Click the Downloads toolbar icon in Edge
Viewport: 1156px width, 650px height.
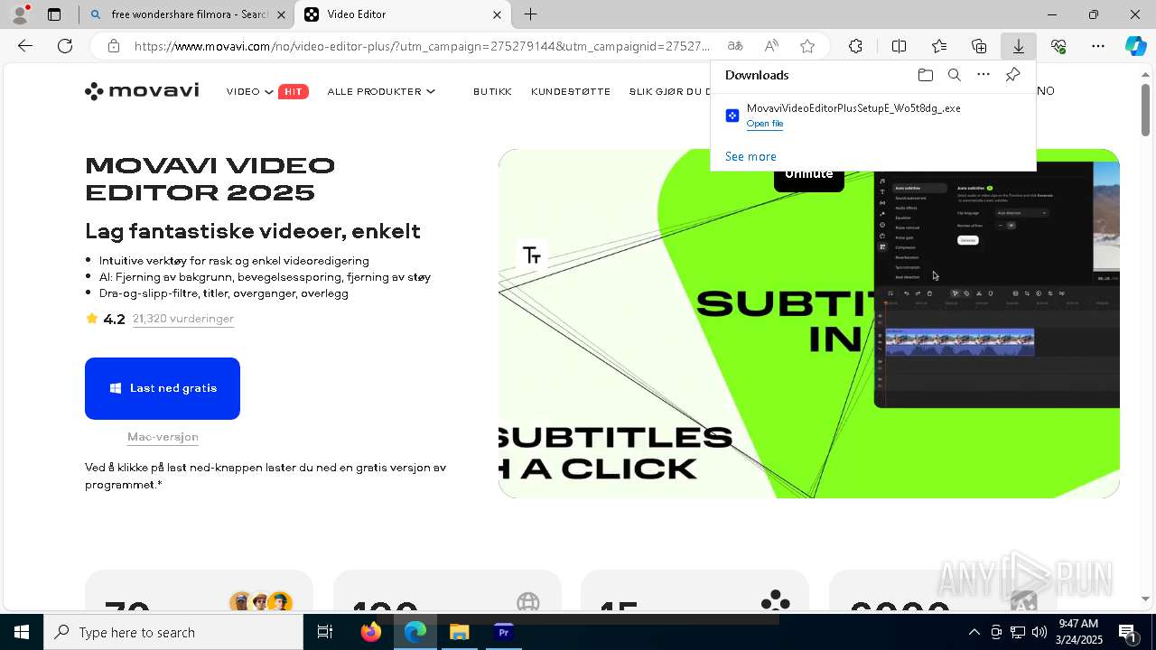(1019, 46)
